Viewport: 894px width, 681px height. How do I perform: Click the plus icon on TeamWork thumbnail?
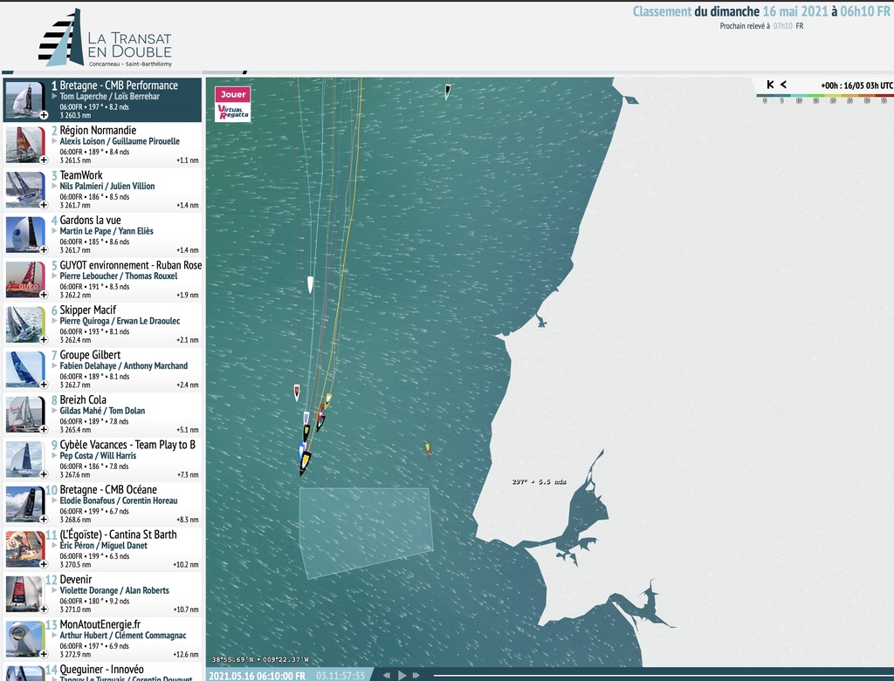[x=44, y=205]
